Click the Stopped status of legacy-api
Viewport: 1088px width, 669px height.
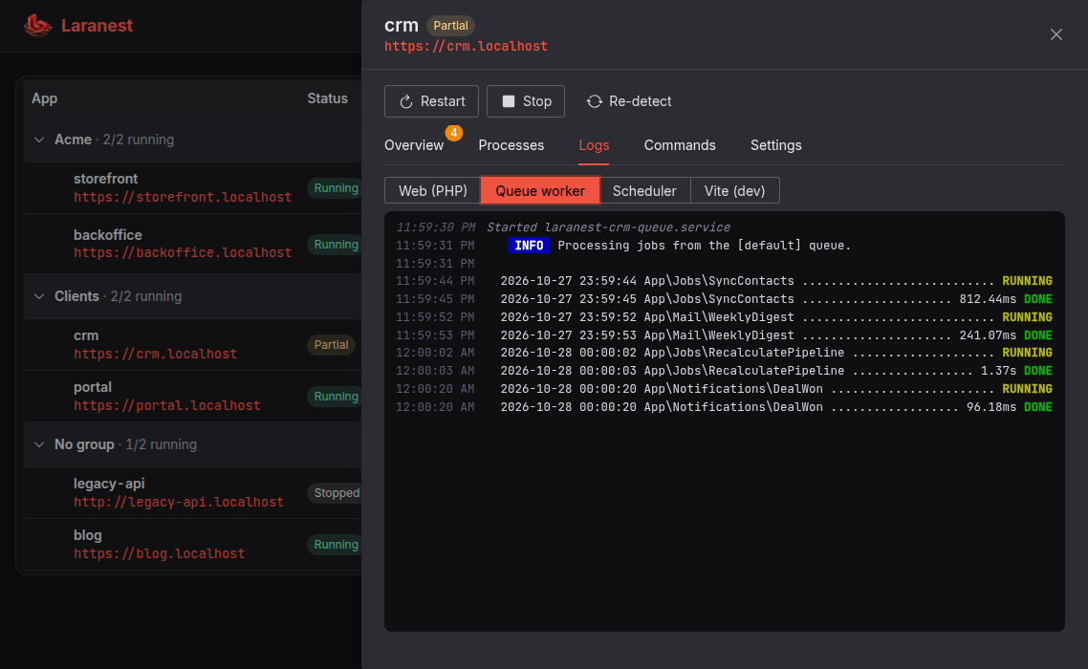(336, 493)
